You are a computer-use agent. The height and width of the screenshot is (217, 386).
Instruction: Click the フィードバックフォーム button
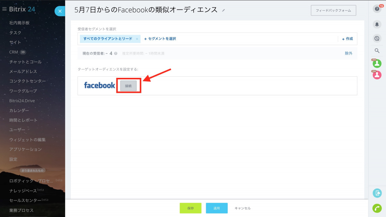(x=333, y=10)
